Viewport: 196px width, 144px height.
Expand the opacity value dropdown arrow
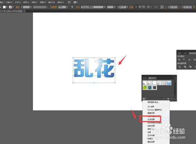pos(67,7)
